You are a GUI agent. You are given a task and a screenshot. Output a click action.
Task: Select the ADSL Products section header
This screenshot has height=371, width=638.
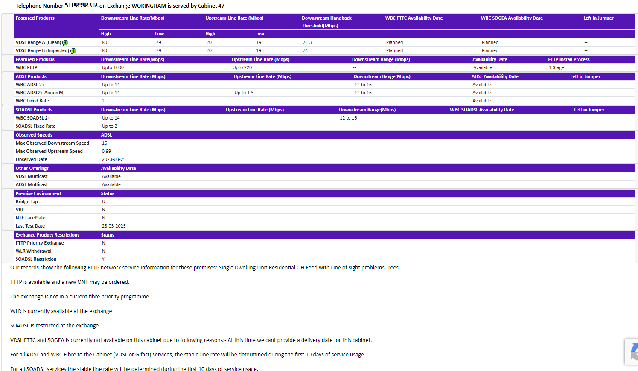[x=31, y=76]
